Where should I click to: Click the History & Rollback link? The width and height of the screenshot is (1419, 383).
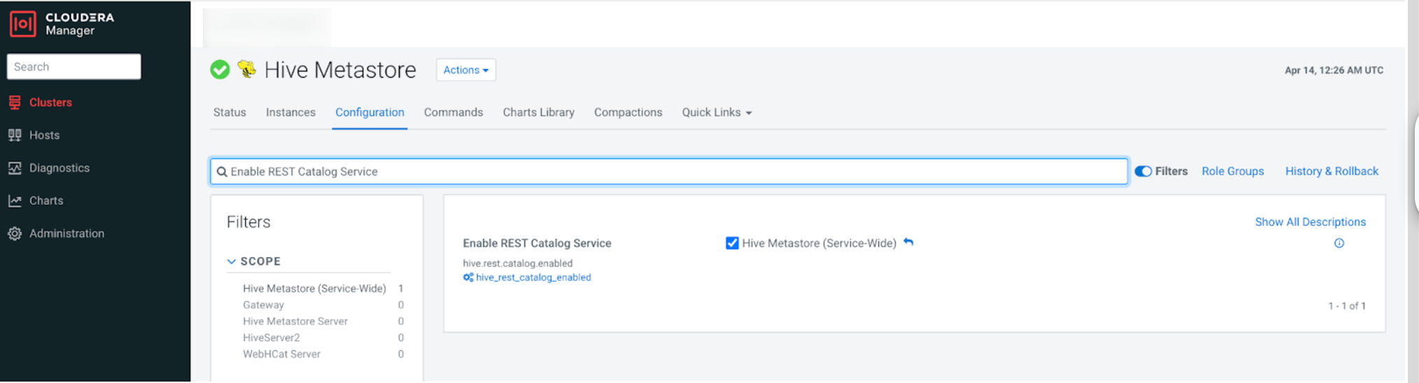1331,171
